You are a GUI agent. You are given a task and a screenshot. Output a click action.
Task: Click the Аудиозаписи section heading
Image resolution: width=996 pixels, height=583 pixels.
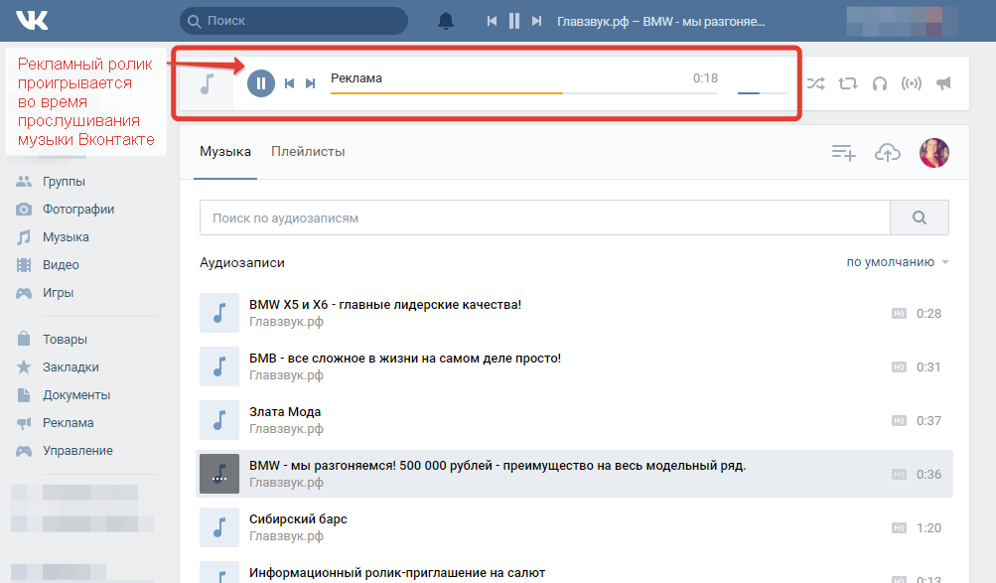coord(242,263)
